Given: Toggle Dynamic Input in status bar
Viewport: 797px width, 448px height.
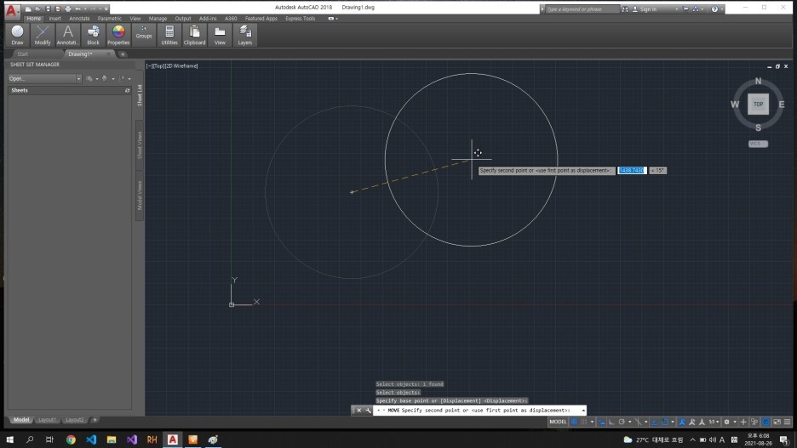Looking at the screenshot, I should [x=602, y=422].
